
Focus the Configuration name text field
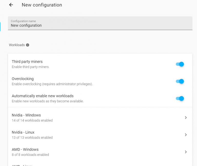pyautogui.click(x=100, y=23)
